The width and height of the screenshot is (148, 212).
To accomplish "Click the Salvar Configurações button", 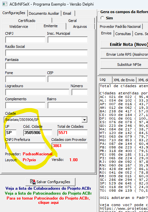I will 50,182.
